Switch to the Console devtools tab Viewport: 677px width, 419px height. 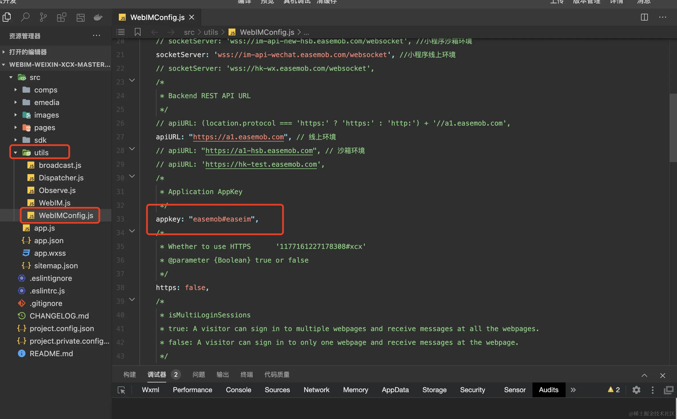tap(239, 390)
